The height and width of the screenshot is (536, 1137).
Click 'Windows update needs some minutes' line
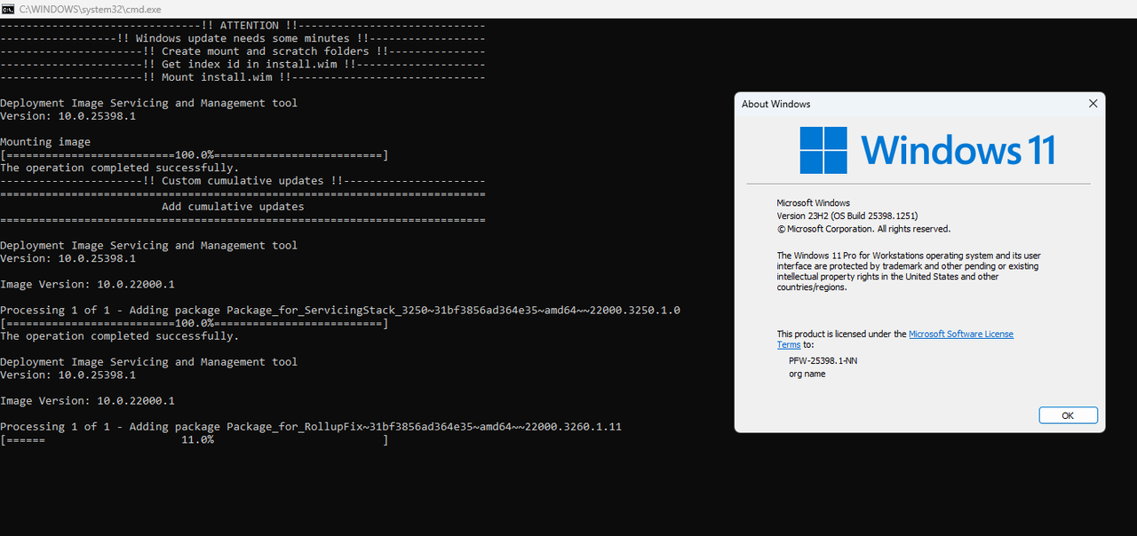pyautogui.click(x=243, y=38)
